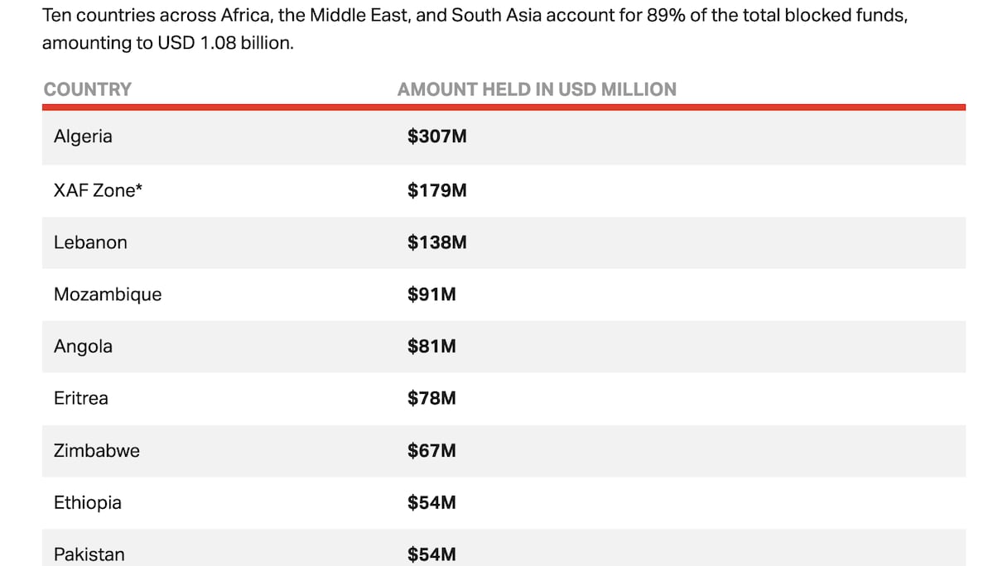Click the $138M amount value
The height and width of the screenshot is (566, 1007).
pyautogui.click(x=436, y=242)
